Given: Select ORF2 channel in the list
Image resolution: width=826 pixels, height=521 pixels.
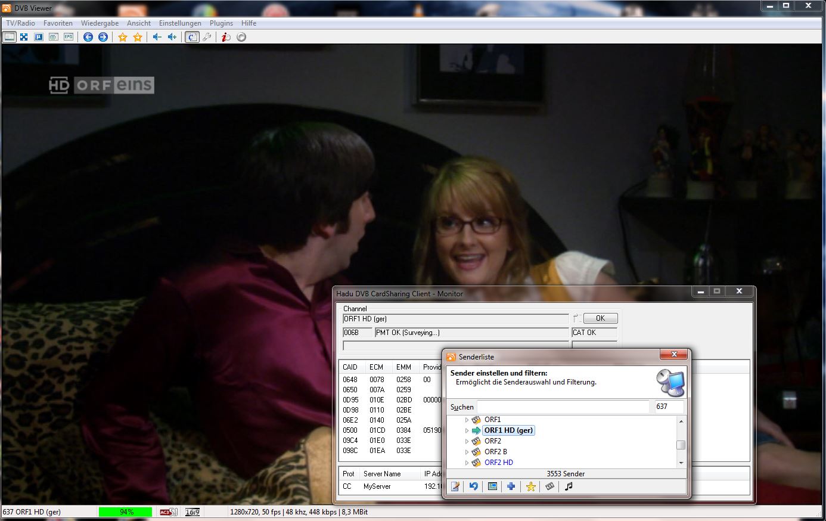Looking at the screenshot, I should tap(492, 441).
